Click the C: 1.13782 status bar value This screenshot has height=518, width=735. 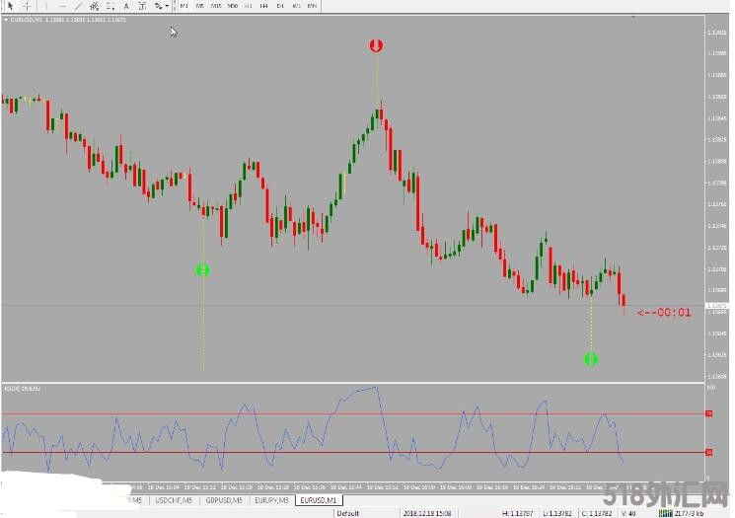597,513
